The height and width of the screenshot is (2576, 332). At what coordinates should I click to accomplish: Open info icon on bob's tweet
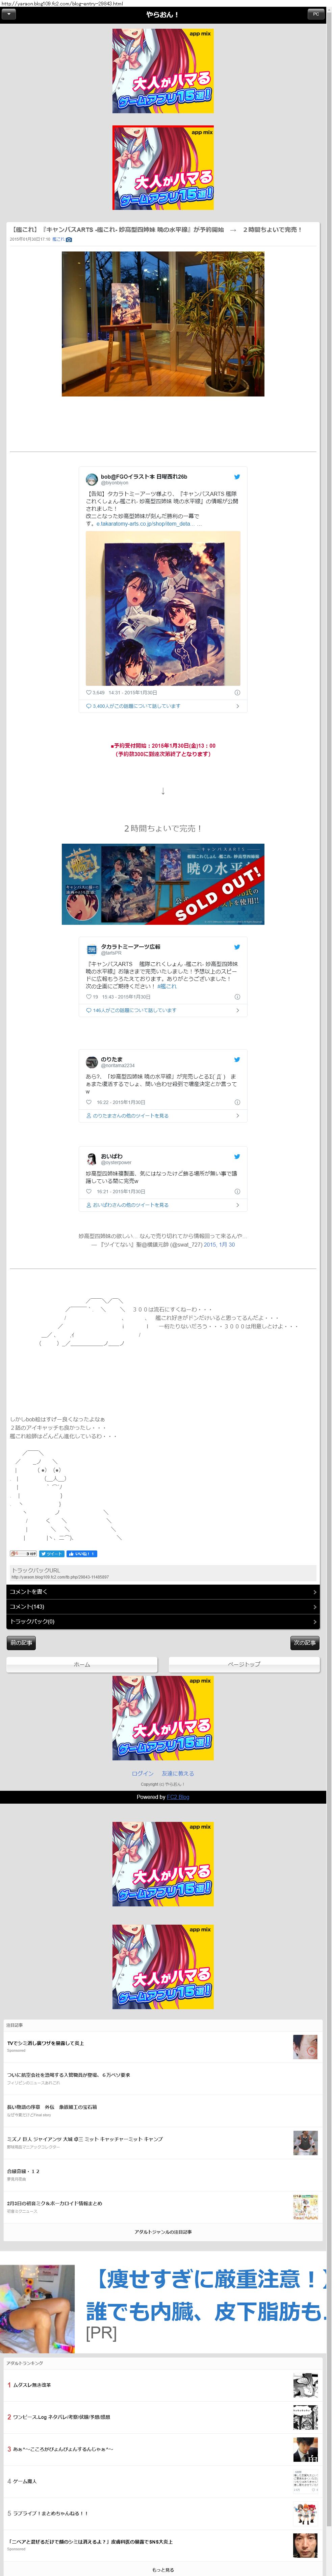pyautogui.click(x=237, y=692)
